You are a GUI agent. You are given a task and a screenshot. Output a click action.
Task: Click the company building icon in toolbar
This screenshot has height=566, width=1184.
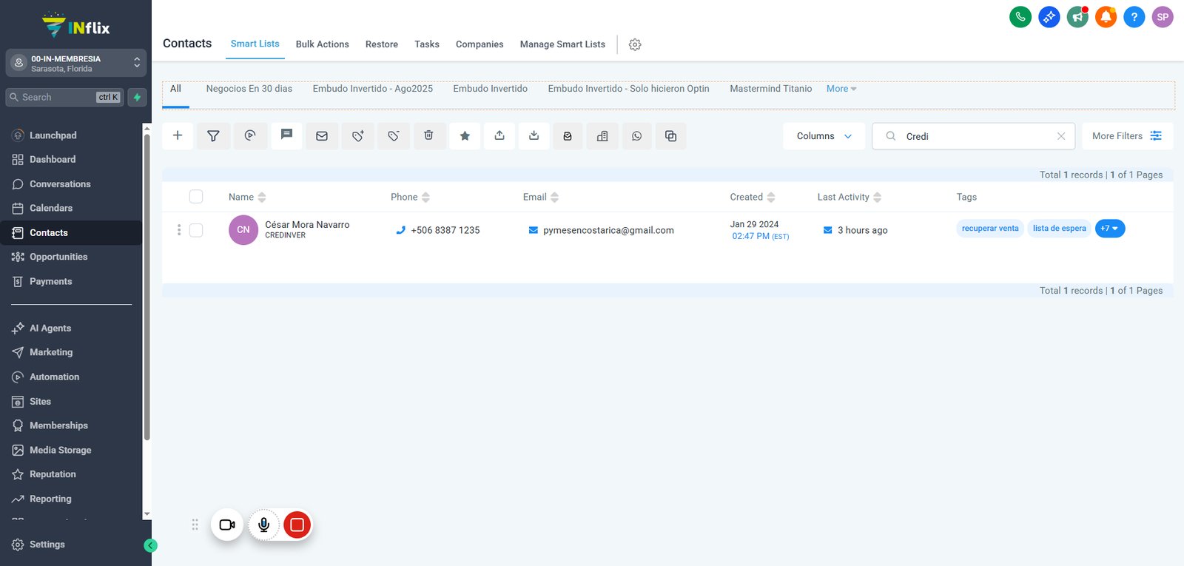pos(602,136)
